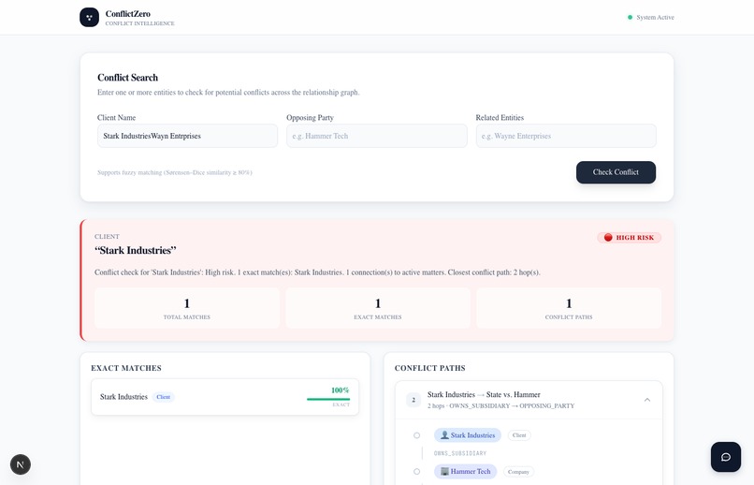Collapse the Stark Industries conflict path
754x485 pixels.
point(647,400)
